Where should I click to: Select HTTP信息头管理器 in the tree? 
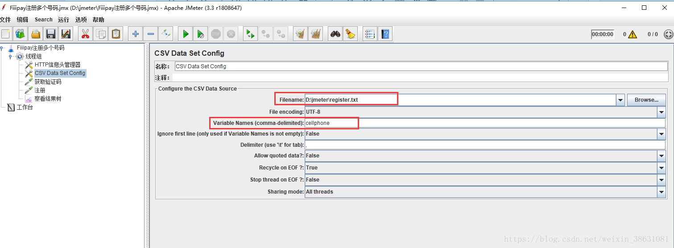(x=58, y=65)
